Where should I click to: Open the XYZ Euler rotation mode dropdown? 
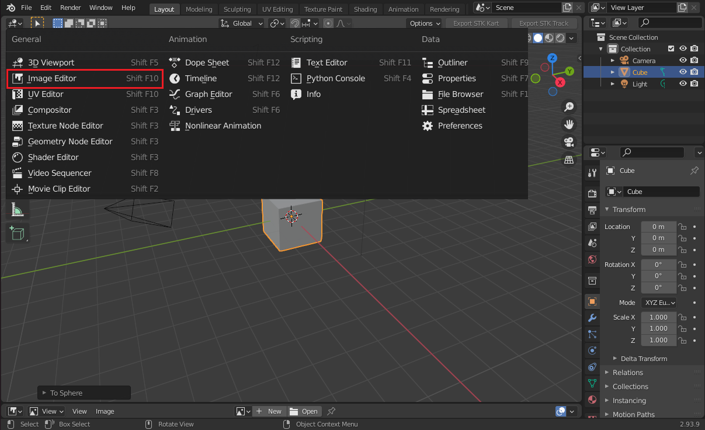click(658, 303)
